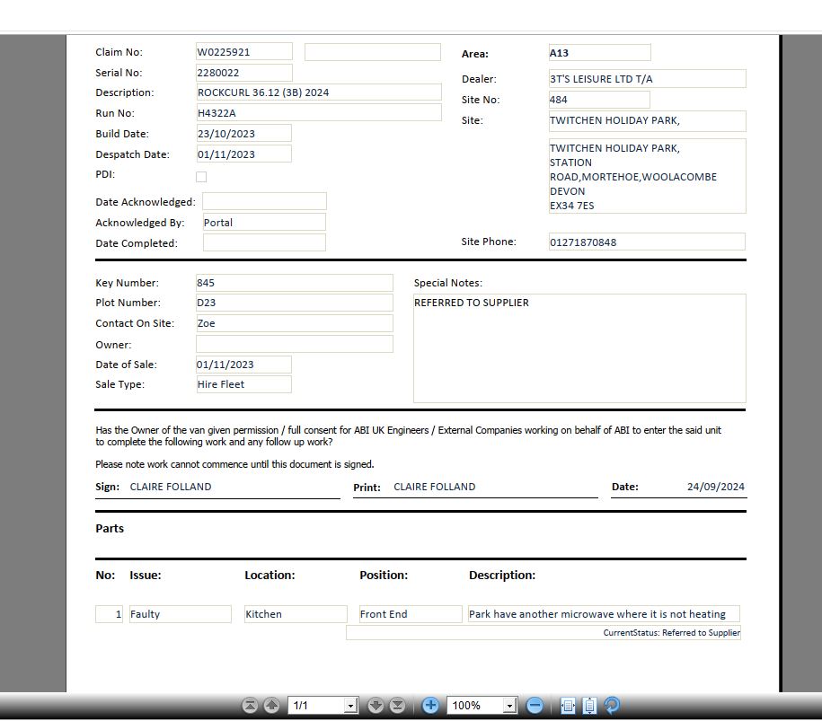Go to first page with toolbar arrow

pyautogui.click(x=250, y=705)
